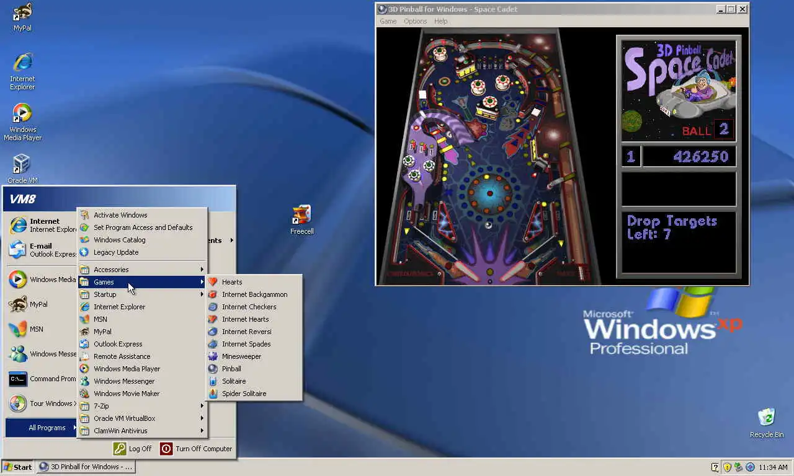Open Legacy Update entry
This screenshot has width=794, height=476.
[x=142, y=252]
